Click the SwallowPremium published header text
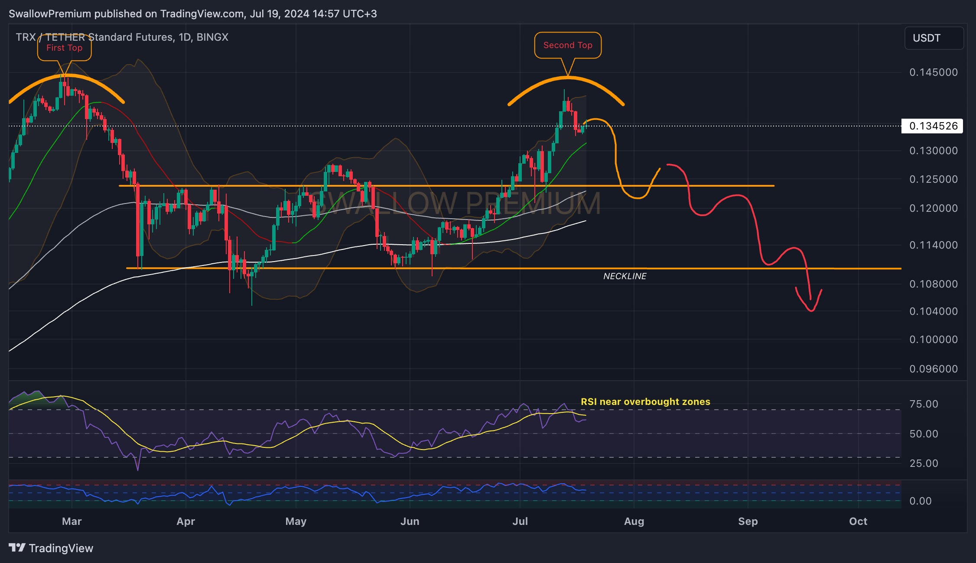 [192, 14]
